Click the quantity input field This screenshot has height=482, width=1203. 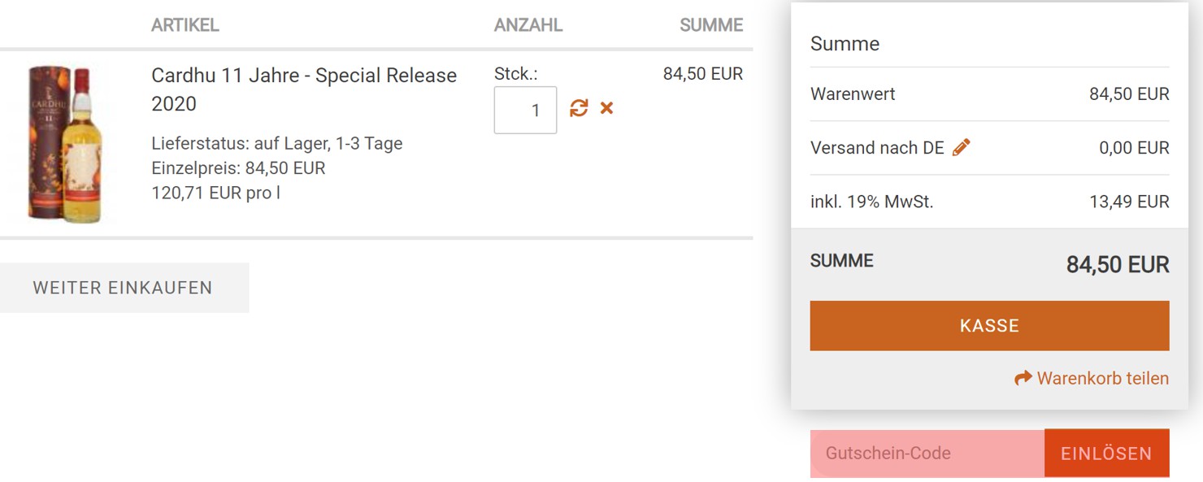tap(525, 110)
